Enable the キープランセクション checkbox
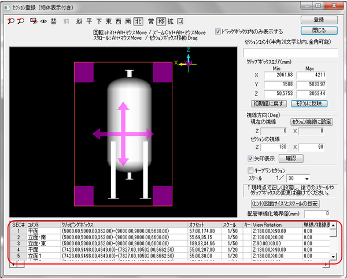Screen dimensions: 347x279 coord(250,170)
